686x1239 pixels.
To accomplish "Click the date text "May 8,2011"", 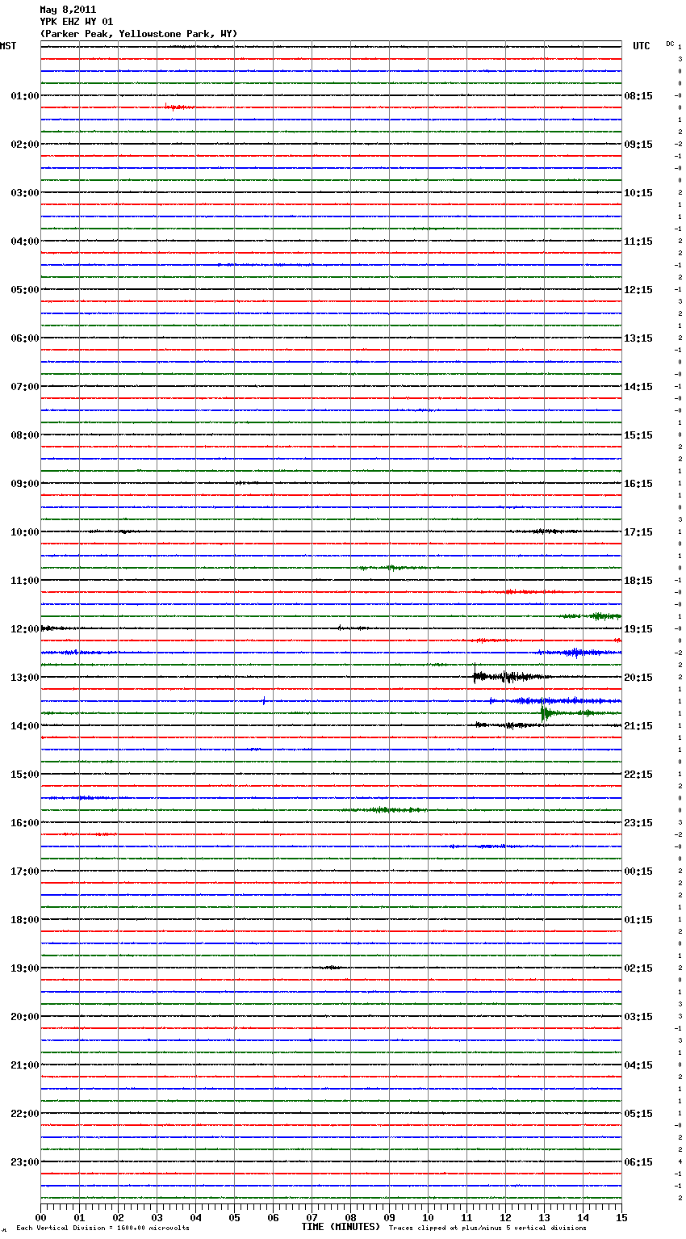I will click(x=68, y=10).
